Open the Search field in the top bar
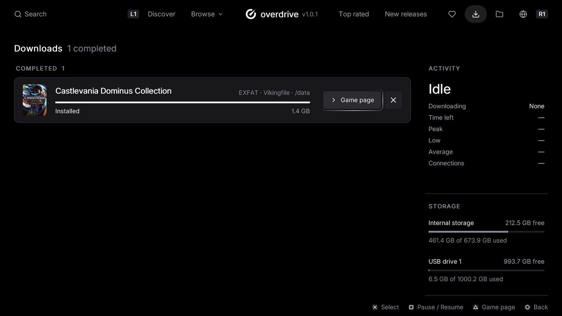 click(30, 14)
